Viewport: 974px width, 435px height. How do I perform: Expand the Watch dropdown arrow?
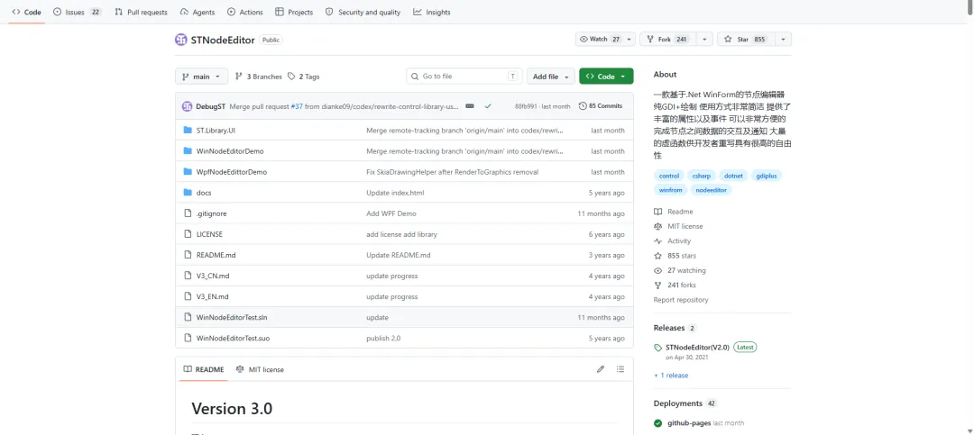(x=629, y=39)
